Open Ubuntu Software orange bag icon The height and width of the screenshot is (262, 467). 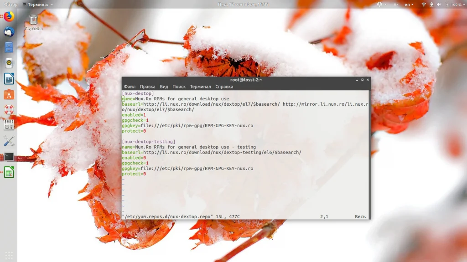pos(9,94)
